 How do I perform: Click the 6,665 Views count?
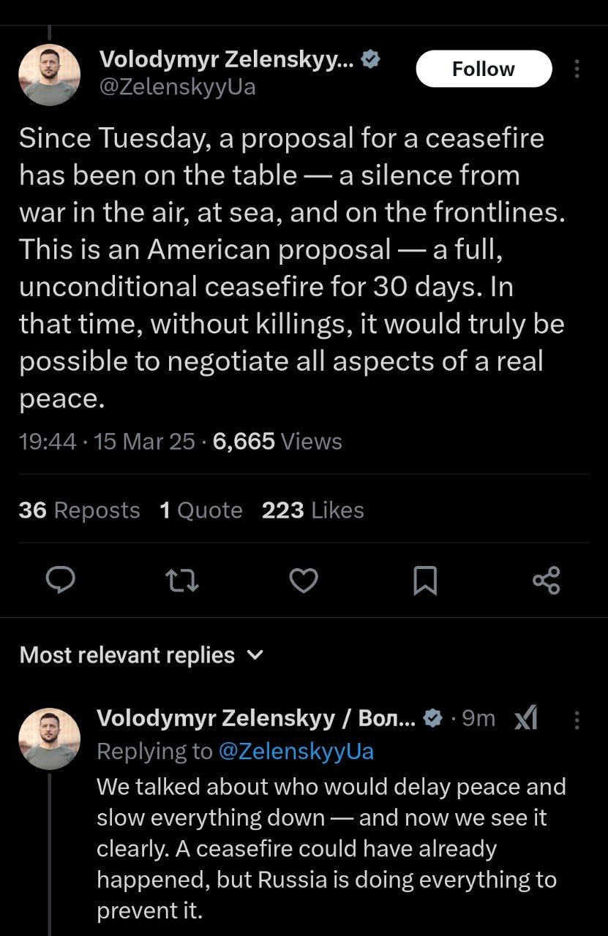[277, 442]
